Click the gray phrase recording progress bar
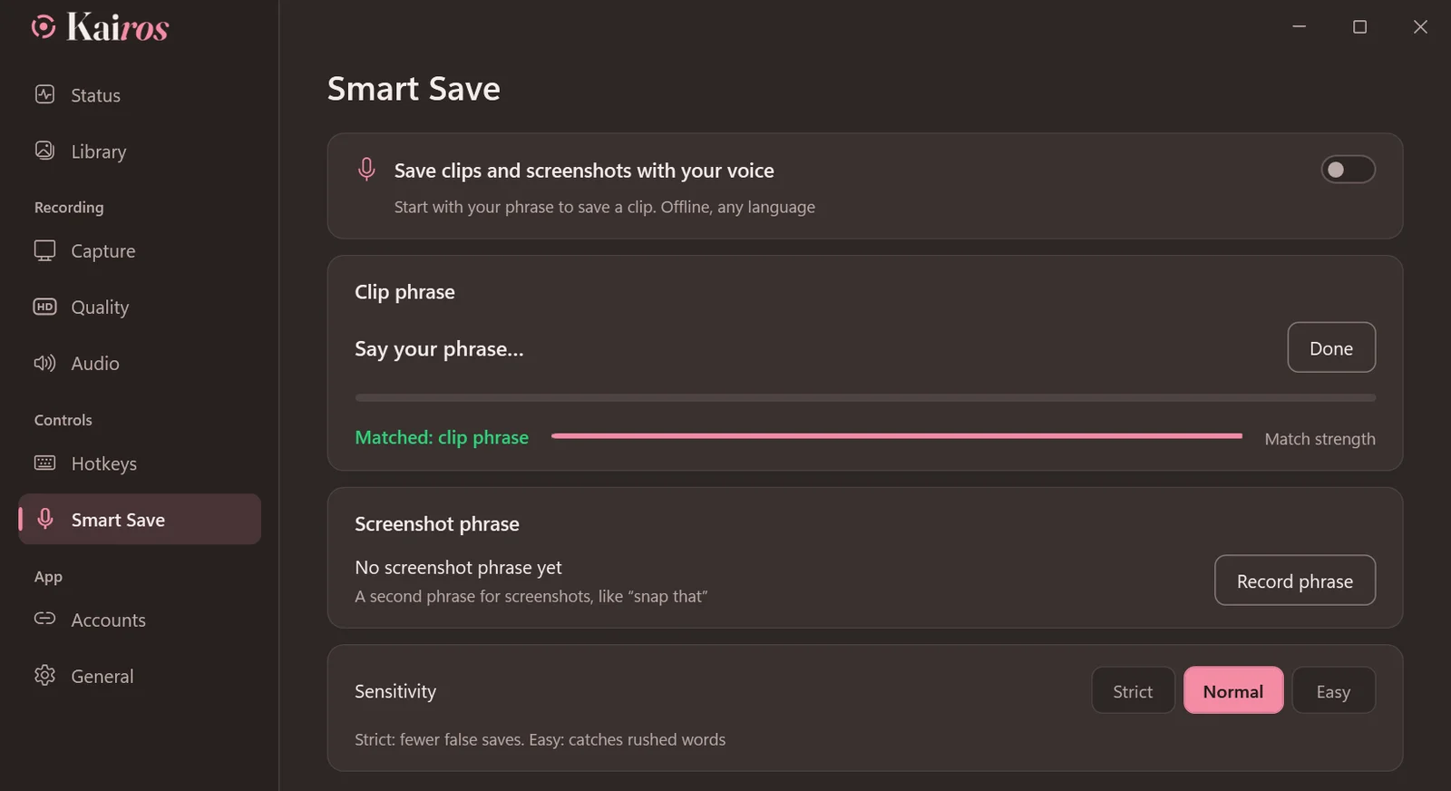The width and height of the screenshot is (1451, 791). pyautogui.click(x=865, y=397)
